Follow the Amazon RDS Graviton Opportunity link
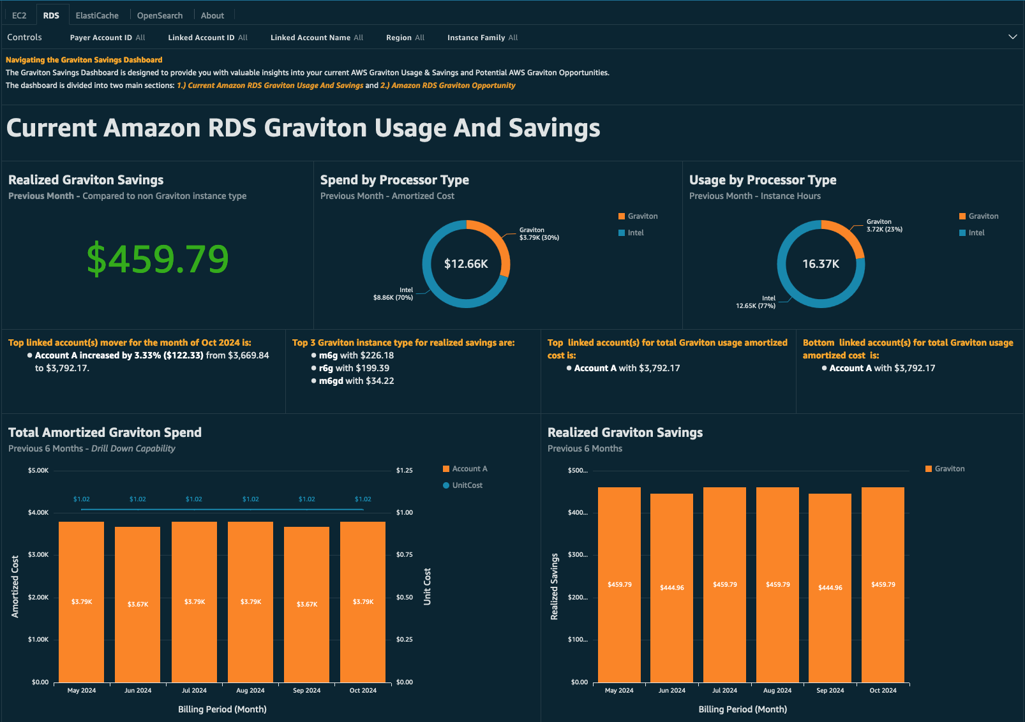Screen dimensions: 1025x722 tap(448, 85)
